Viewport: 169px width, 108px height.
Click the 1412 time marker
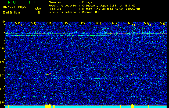tap(34, 23)
